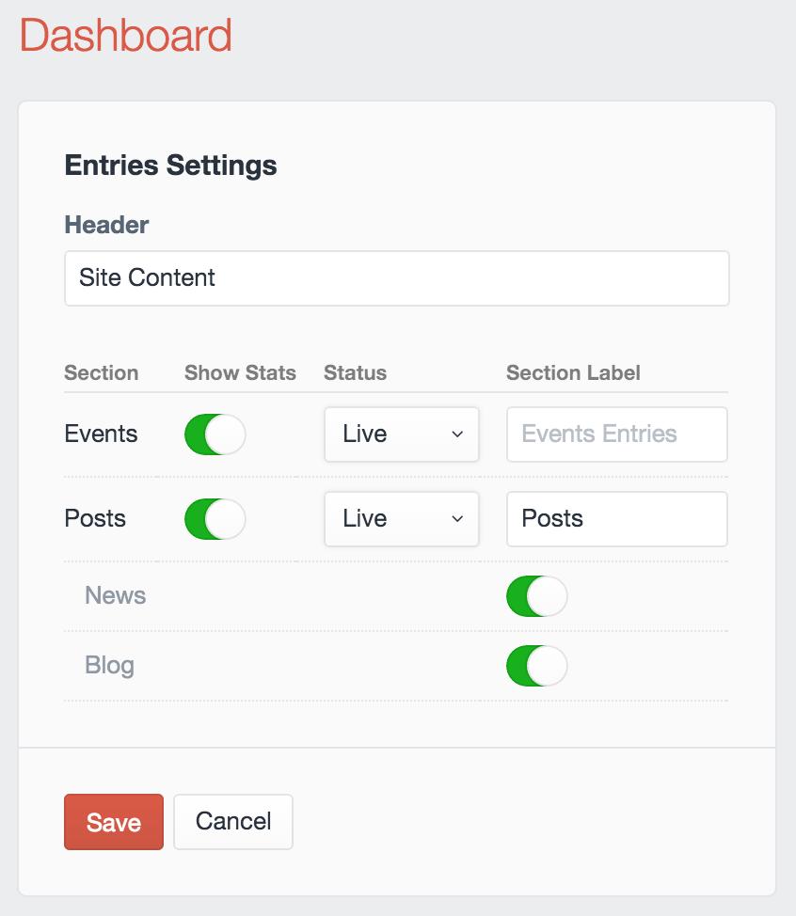
Task: Click the Posts section name
Action: tap(95, 519)
